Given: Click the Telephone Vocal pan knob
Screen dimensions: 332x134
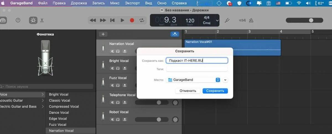Looking at the screenshot, I should click(x=175, y=103).
